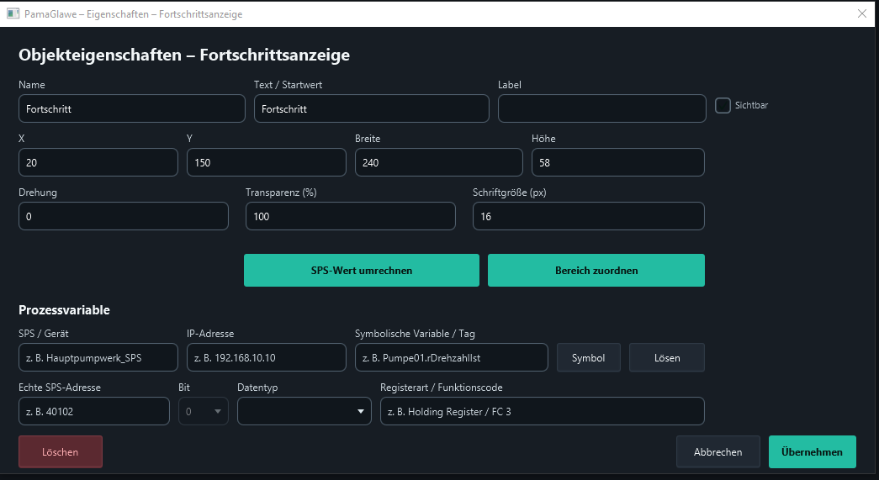This screenshot has width=879, height=480.
Task: Click the Datentyp label
Action: (257, 388)
